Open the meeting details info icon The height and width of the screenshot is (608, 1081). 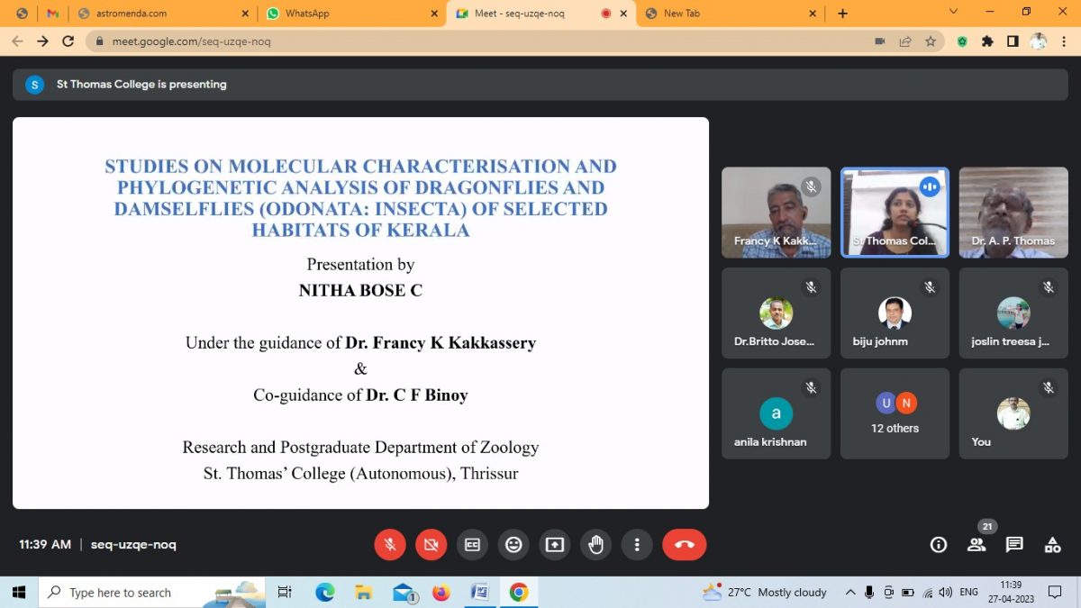(x=938, y=544)
